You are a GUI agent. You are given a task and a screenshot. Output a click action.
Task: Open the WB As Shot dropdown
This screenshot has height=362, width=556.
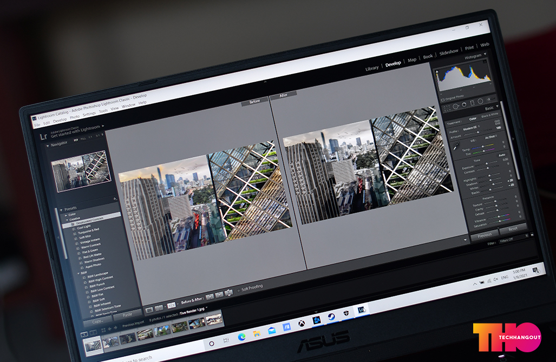(491, 137)
